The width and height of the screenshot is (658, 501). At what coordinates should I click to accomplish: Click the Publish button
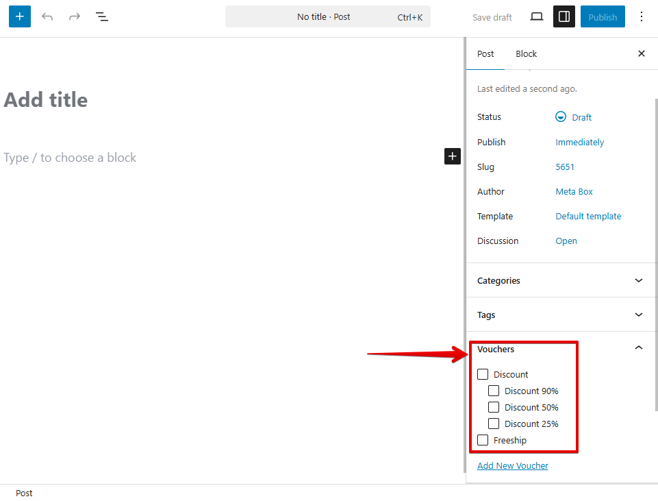tap(603, 16)
